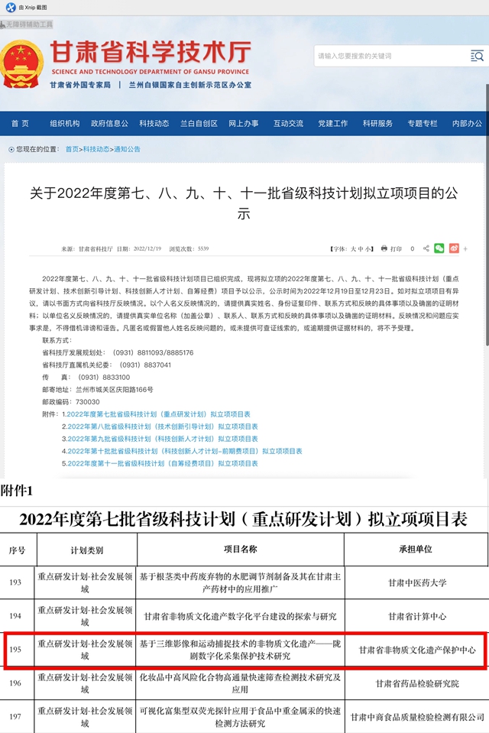The image size is (489, 733).
Task: Click the search magnifier icon
Action: coord(477,56)
